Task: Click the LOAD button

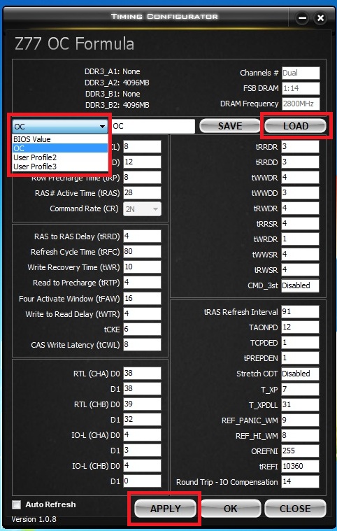Action: pyautogui.click(x=295, y=126)
